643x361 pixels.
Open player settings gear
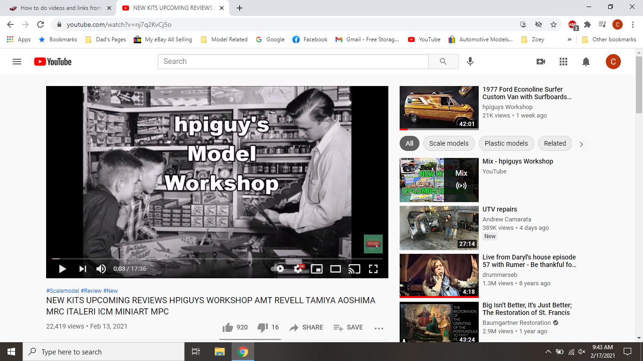(x=298, y=269)
